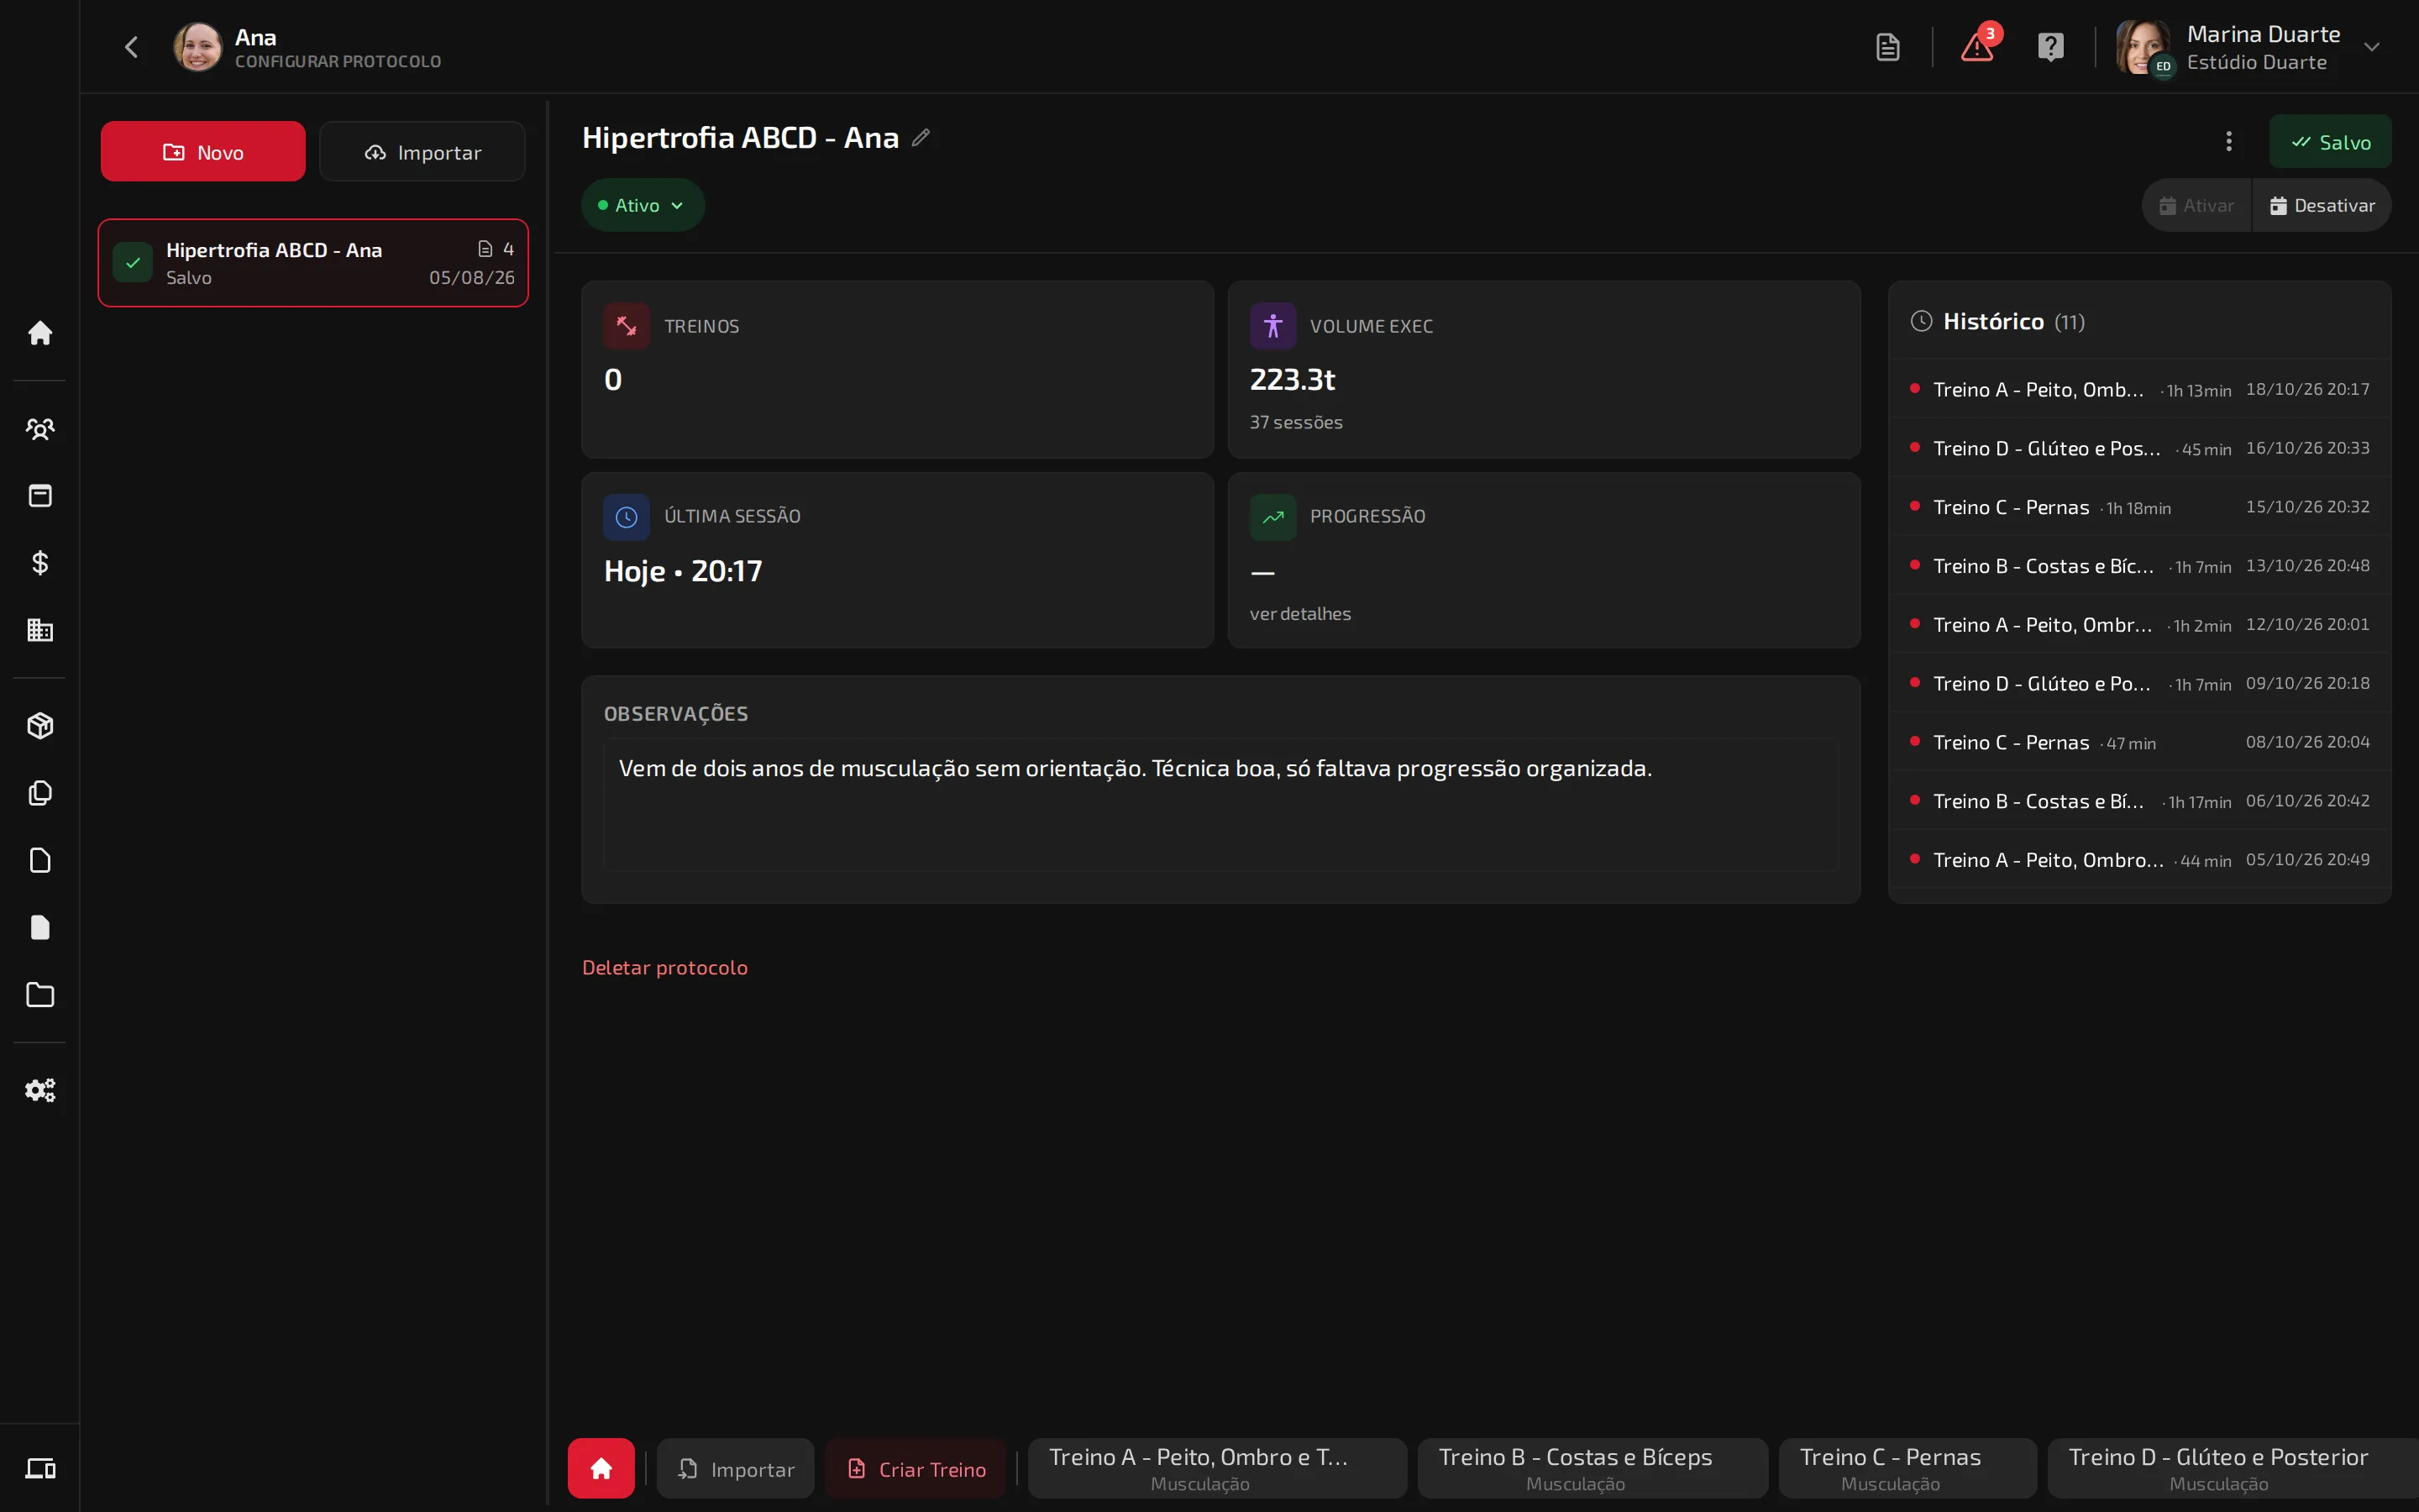Click the green Salvo button
Image resolution: width=2419 pixels, height=1512 pixels.
pyautogui.click(x=2330, y=141)
